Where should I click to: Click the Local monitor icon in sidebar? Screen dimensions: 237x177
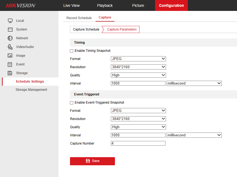[10, 21]
